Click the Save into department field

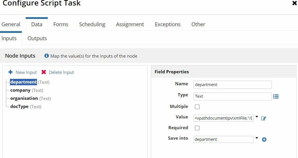[x=223, y=139]
